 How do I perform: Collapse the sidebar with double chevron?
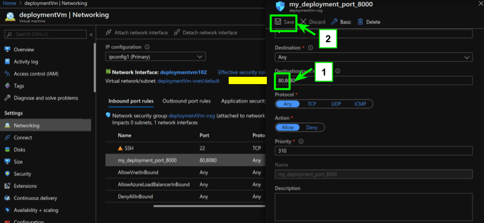pyautogui.click(x=91, y=34)
